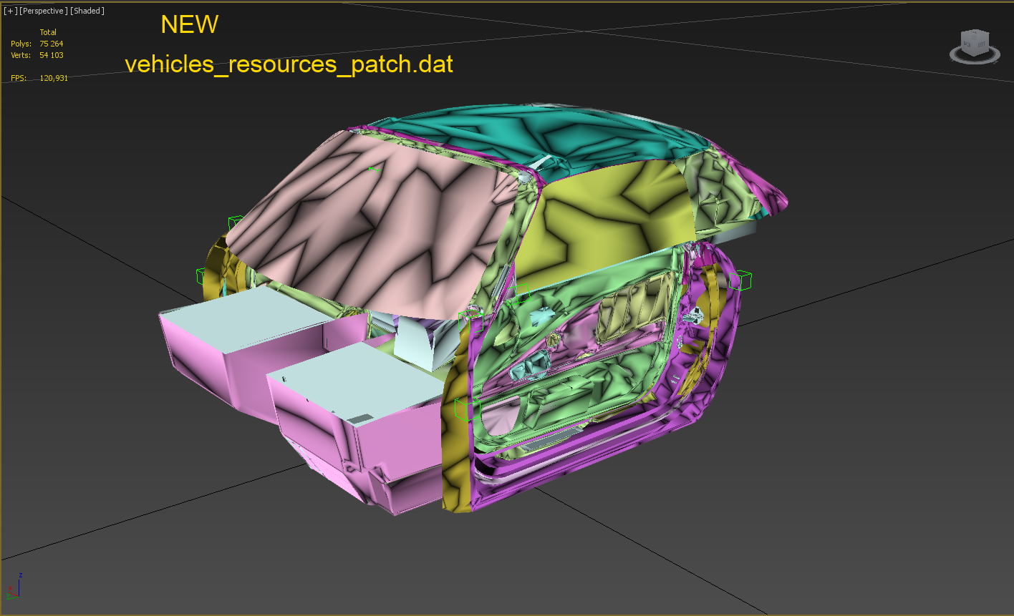Image resolution: width=1014 pixels, height=616 pixels.
Task: Click the LEFT face of the ViewCube
Action: click(x=981, y=45)
